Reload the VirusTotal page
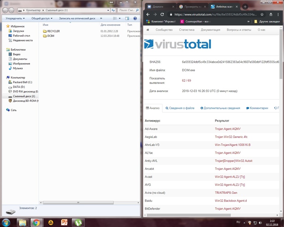This screenshot has height=227, width=284. point(162,15)
